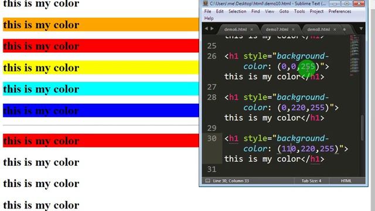
Task: Click line number 28 in the gutter
Action: [212, 97]
